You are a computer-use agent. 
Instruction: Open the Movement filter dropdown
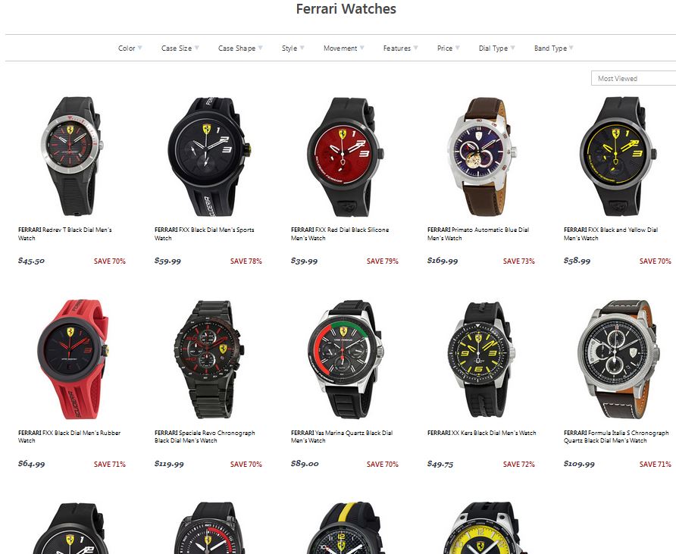[343, 49]
